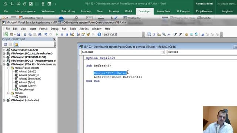Expand VBAProject (PERSONAL.XLSB) node
237x133 pixels.
coord(4,57)
